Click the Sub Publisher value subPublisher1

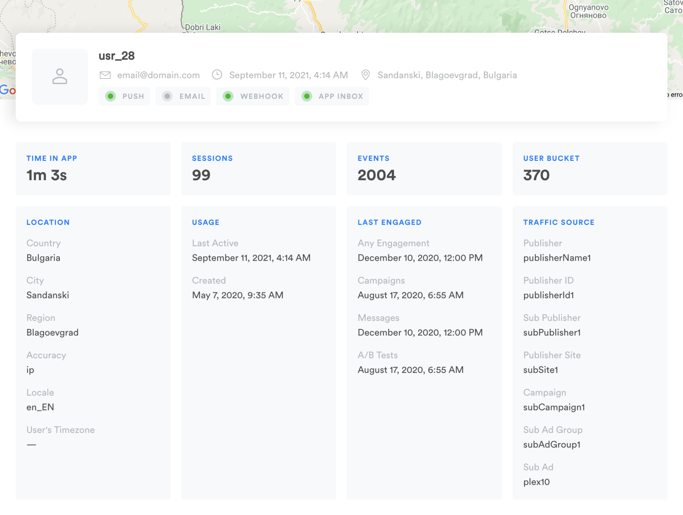tap(552, 332)
